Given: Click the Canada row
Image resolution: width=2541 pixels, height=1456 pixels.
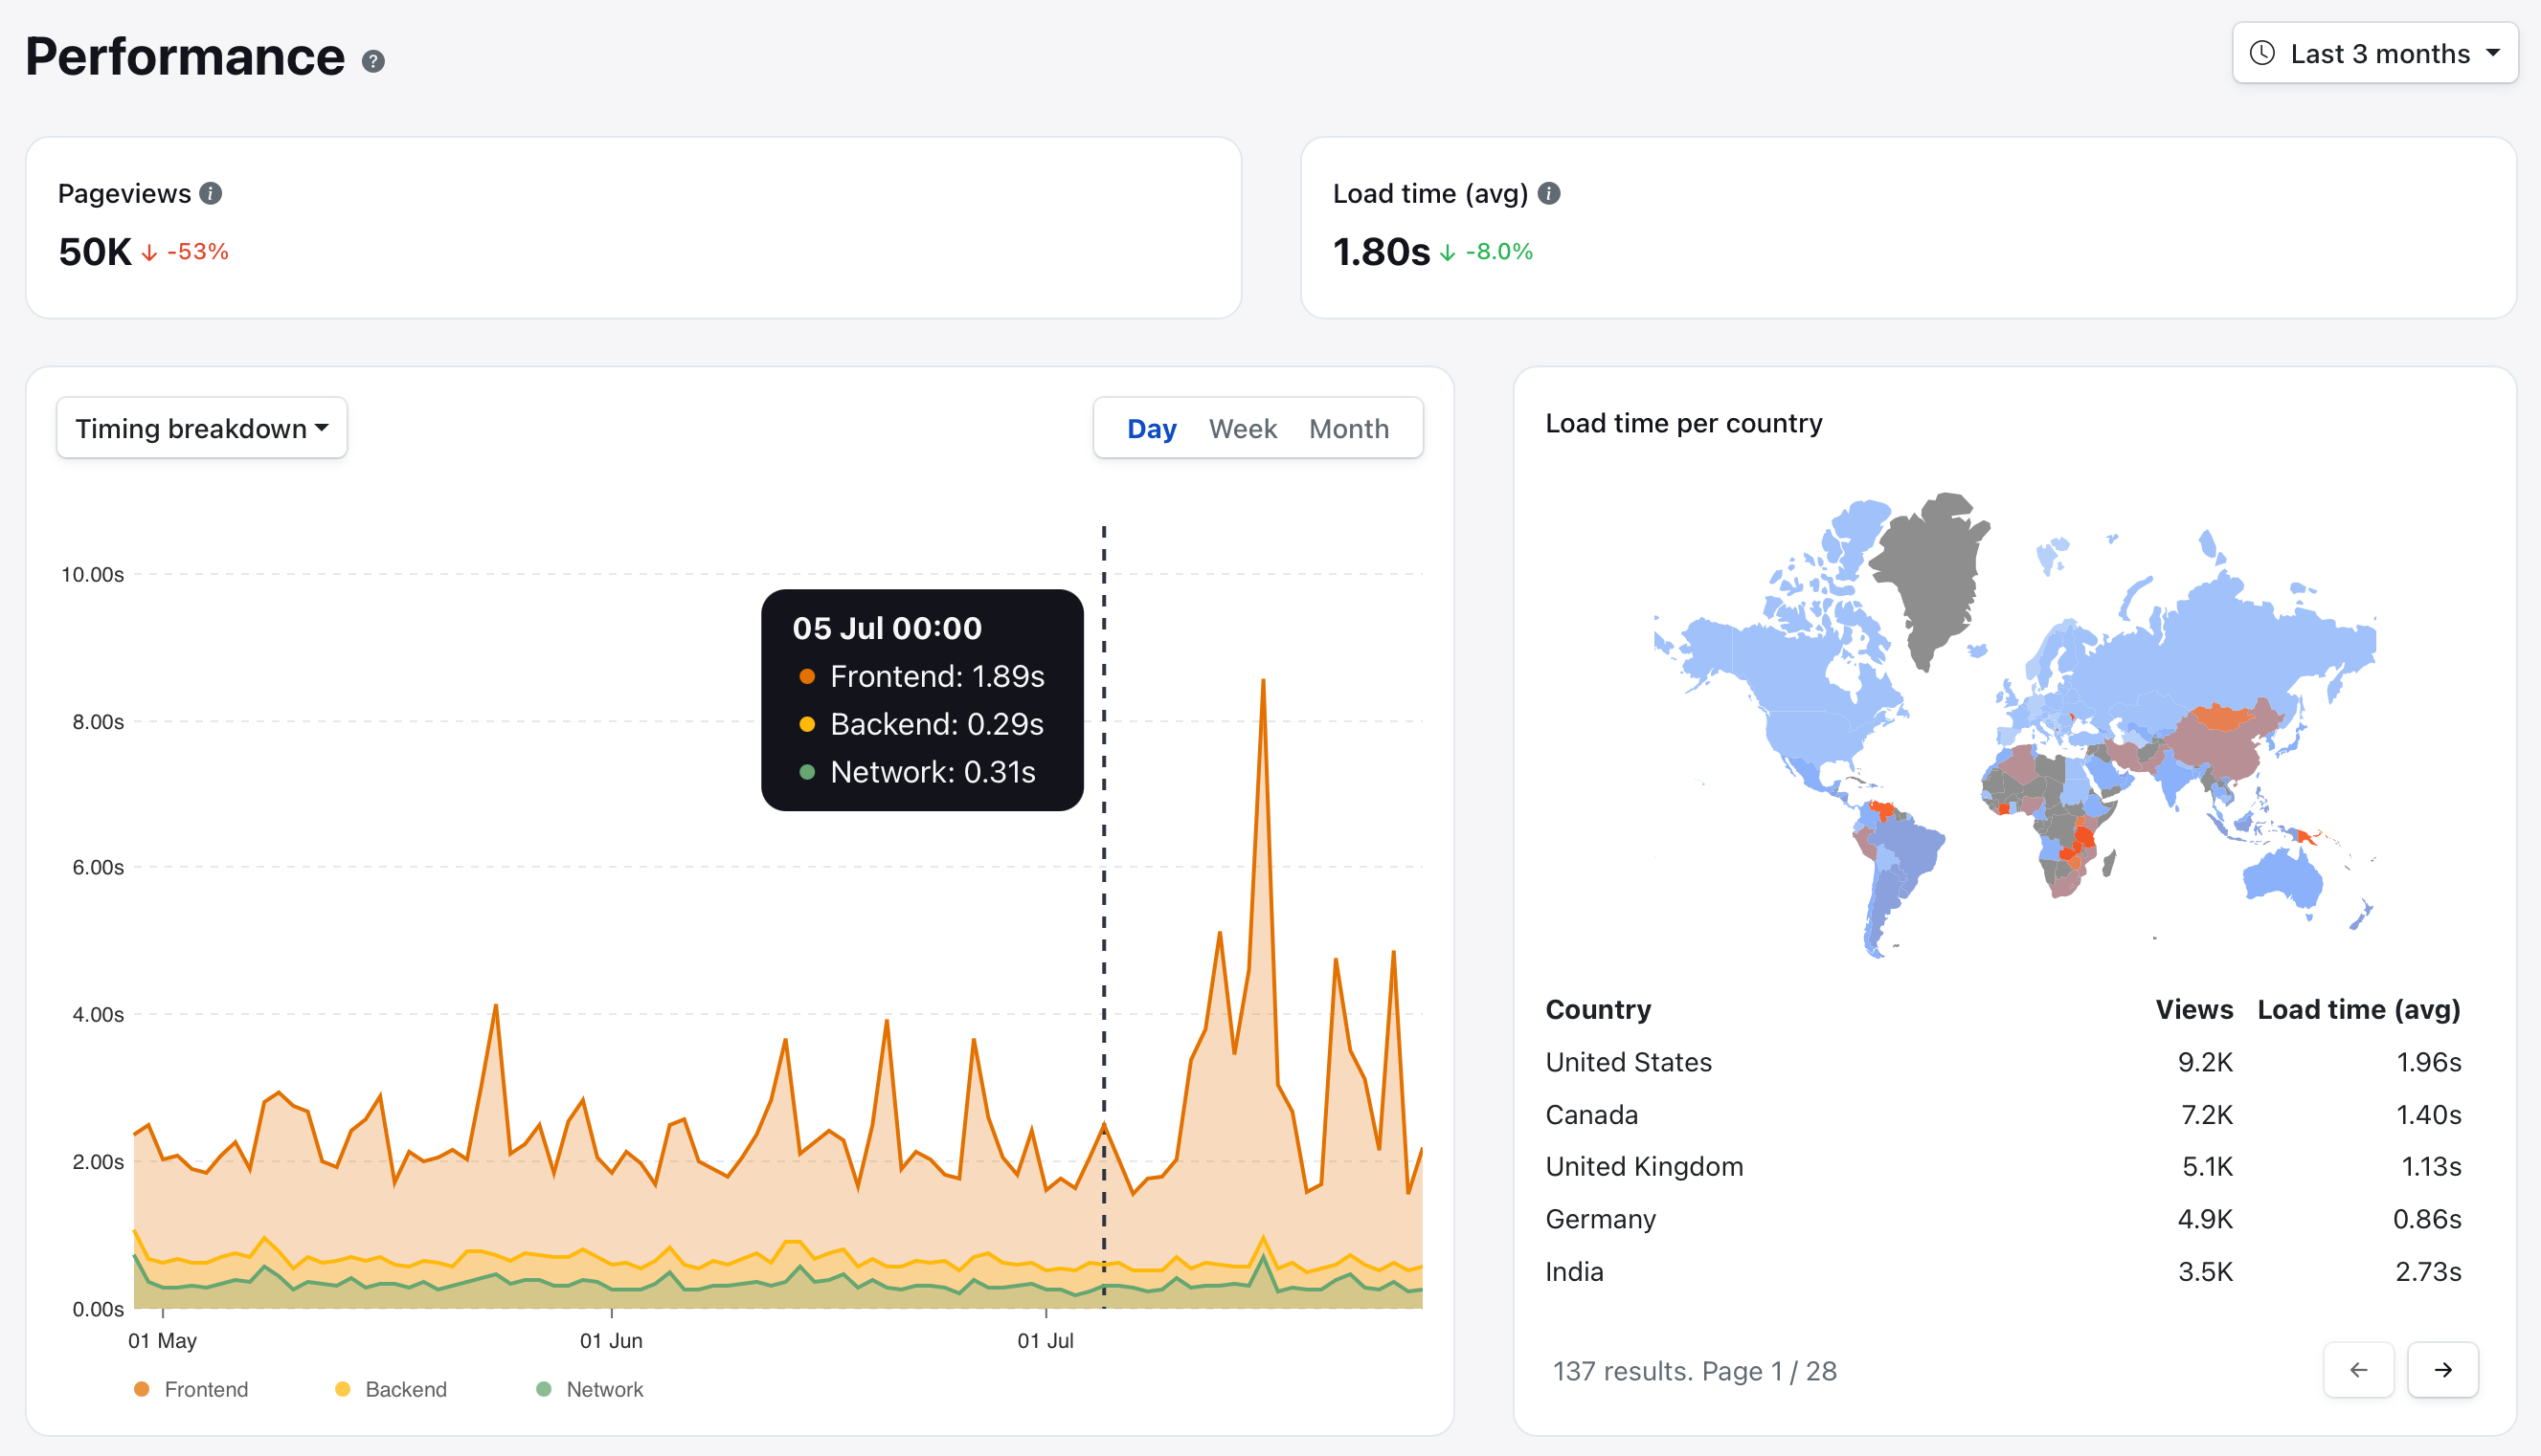Looking at the screenshot, I should point(2004,1114).
